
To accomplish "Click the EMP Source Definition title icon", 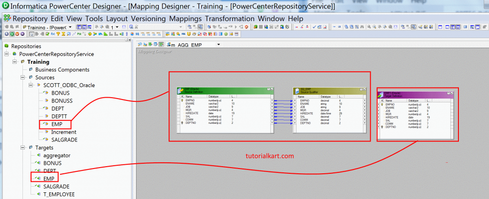I will click(180, 91).
